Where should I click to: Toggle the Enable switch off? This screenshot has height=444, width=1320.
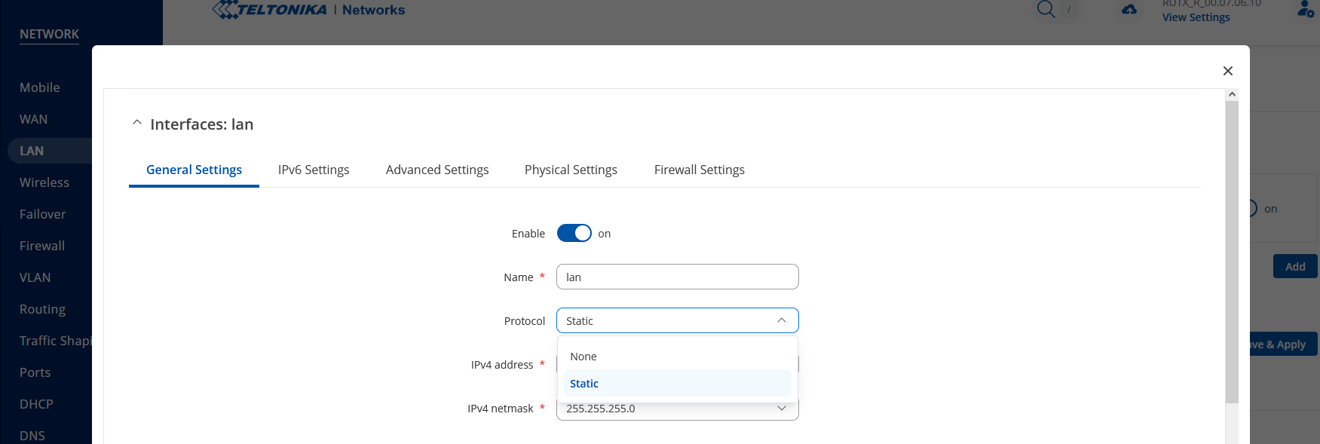[574, 234]
